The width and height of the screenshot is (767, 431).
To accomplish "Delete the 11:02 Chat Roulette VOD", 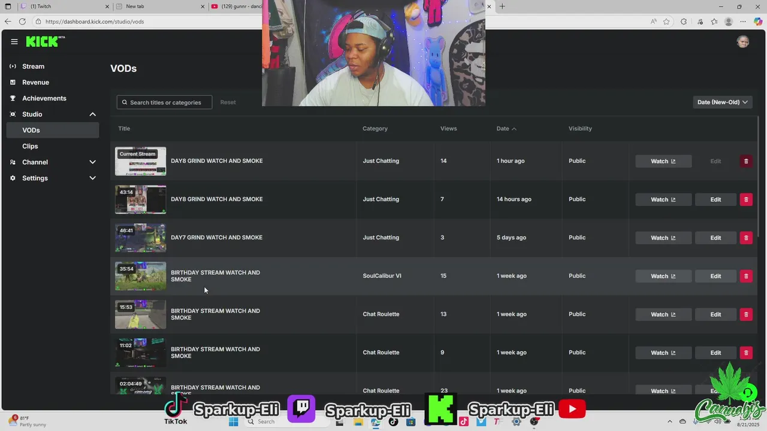I will 746,353.
